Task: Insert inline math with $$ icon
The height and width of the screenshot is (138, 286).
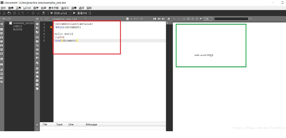Action: [37, 68]
